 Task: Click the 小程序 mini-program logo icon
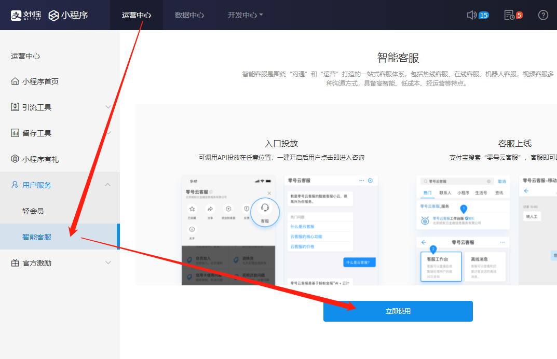[x=53, y=15]
